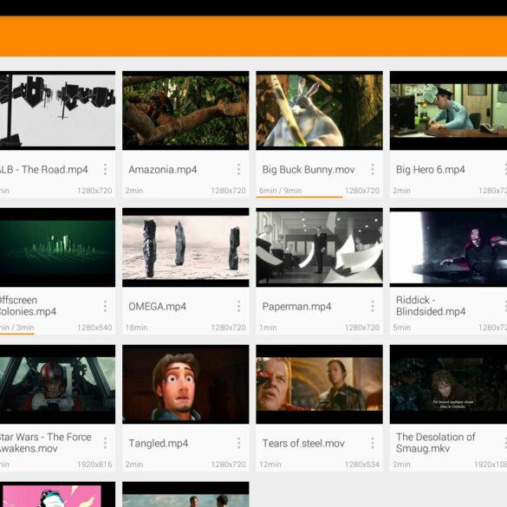Select the Tears of steel.mov file name

point(303,443)
